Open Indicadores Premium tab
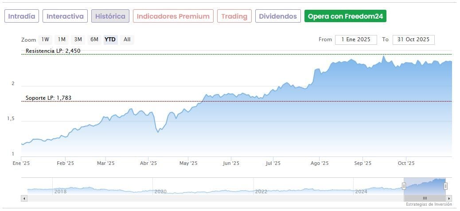The width and height of the screenshot is (460, 211). pyautogui.click(x=173, y=16)
